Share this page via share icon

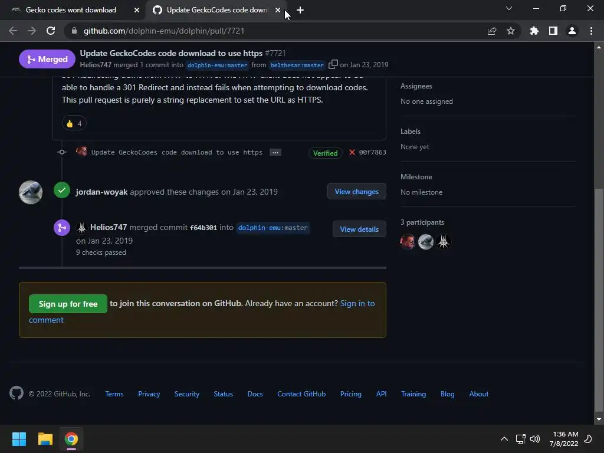[492, 31]
